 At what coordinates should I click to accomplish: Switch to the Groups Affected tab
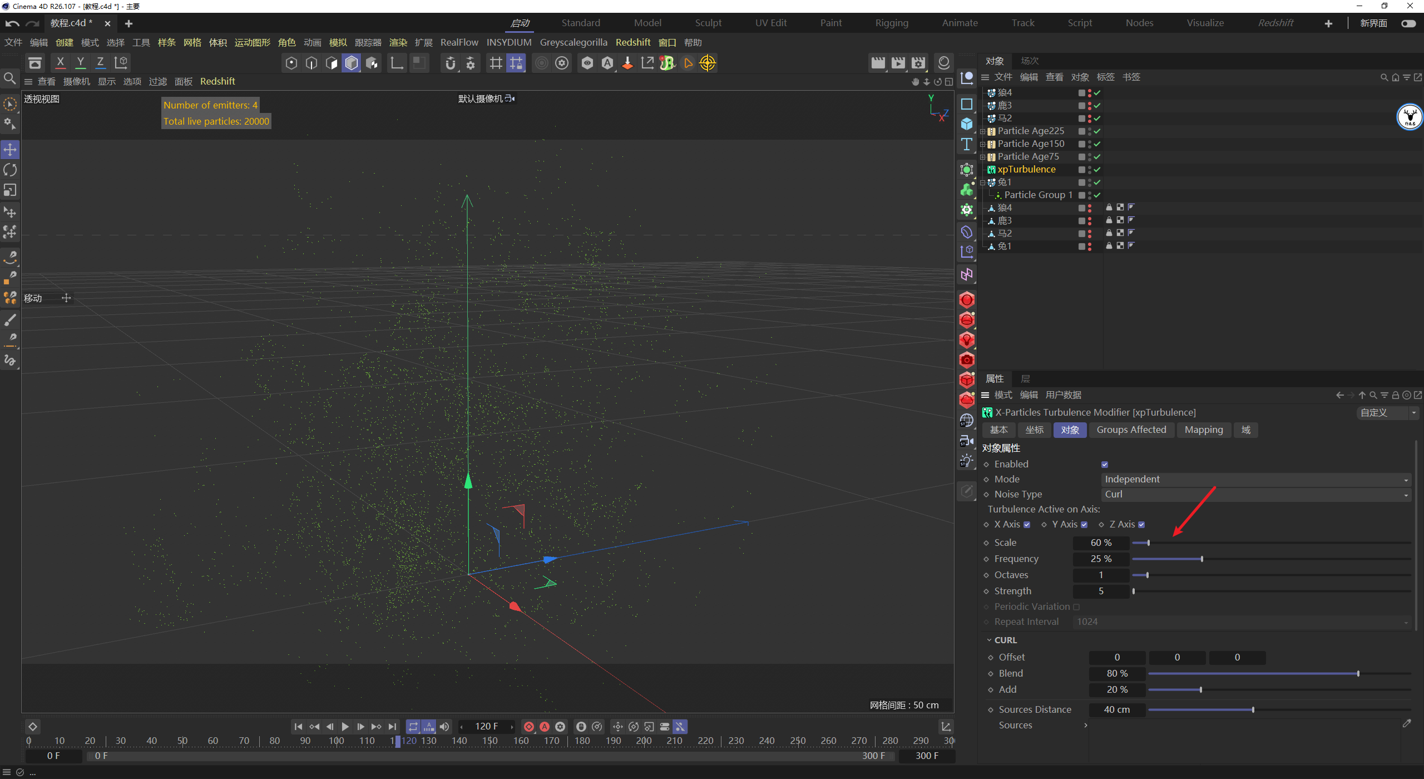[1131, 430]
